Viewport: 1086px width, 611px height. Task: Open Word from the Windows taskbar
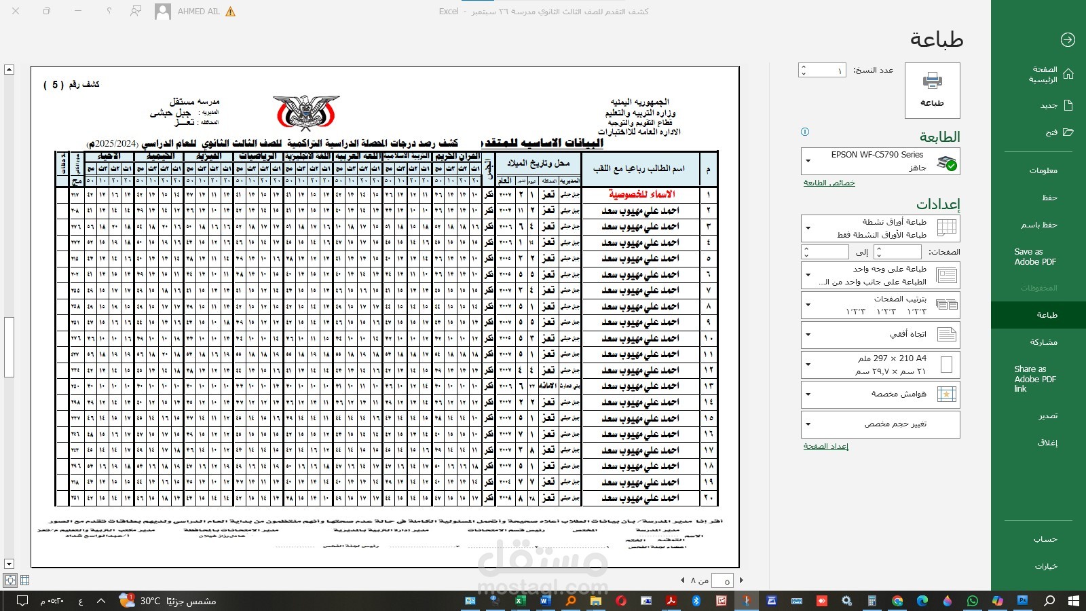(x=545, y=601)
